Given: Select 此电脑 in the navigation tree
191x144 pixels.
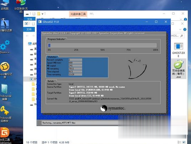Looking at the screenshot, I should point(32,44).
